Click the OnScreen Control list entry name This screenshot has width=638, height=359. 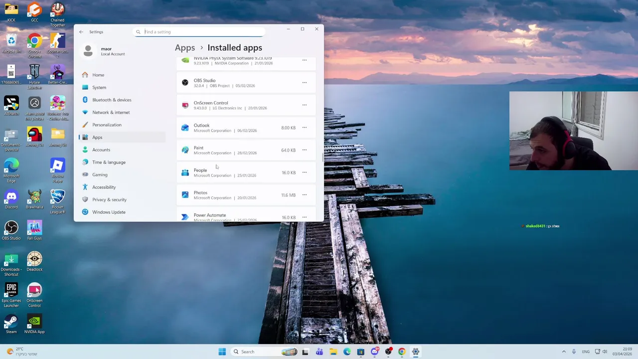click(x=211, y=103)
